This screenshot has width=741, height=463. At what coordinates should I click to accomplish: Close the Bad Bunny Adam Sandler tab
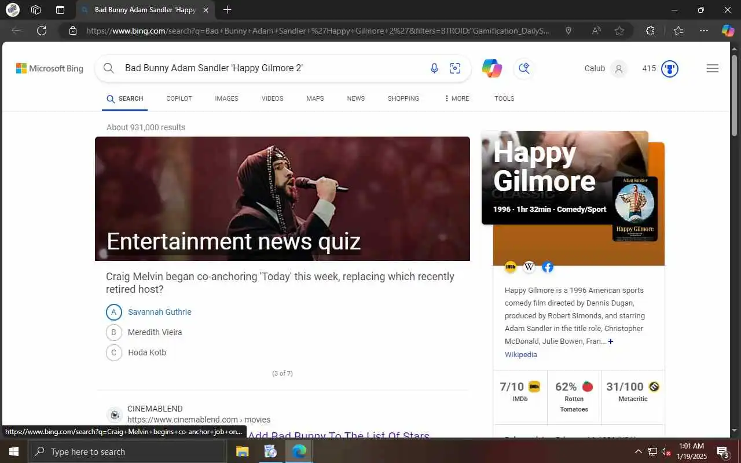point(206,10)
